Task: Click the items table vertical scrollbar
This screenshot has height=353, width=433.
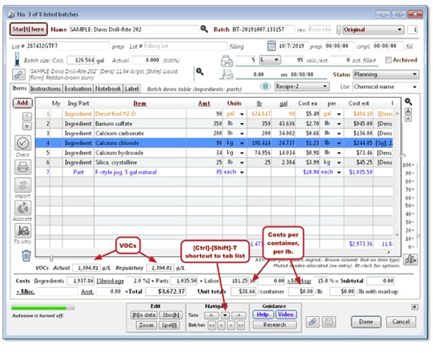Action: pos(397,174)
